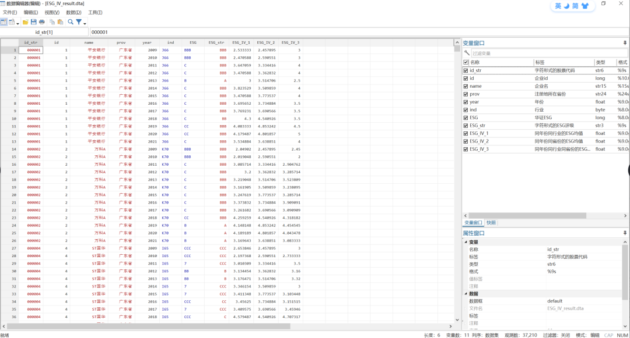This screenshot has width=630, height=338.
Task: Sort variables by 标签 header
Action: [563, 62]
